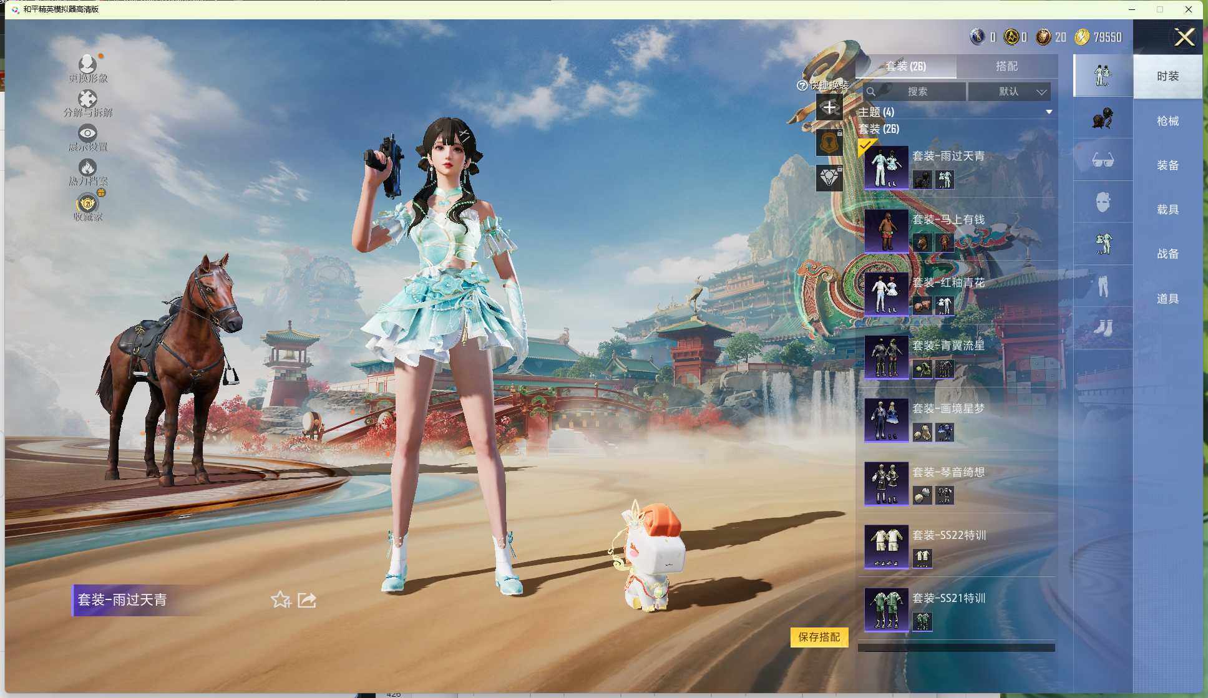Screen dimensions: 1208x698
Task: Open 默认 sort dropdown
Action: (x=1010, y=92)
